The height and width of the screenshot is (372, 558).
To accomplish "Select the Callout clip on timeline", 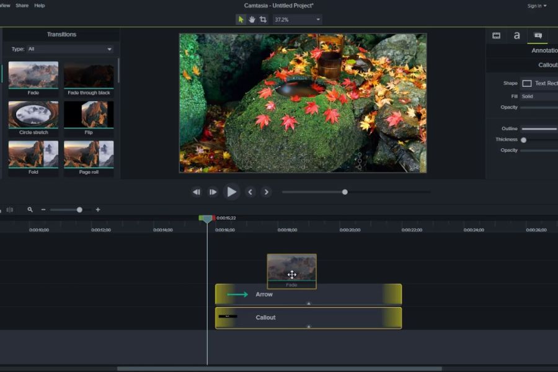I will (309, 317).
